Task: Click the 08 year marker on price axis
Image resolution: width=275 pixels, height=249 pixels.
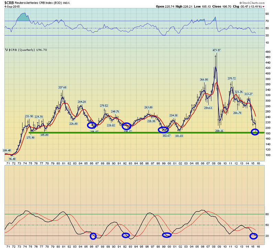Action: click(x=213, y=163)
